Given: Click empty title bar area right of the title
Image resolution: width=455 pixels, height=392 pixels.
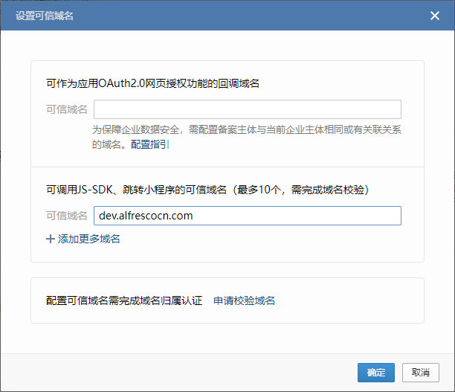Looking at the screenshot, I should click(245, 15).
